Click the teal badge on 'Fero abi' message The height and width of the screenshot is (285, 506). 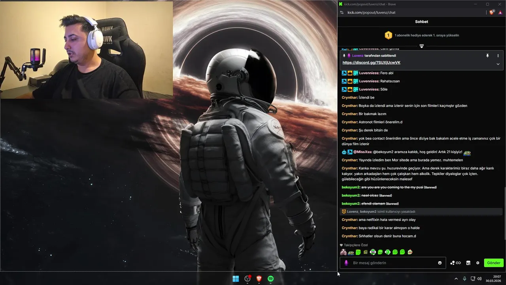point(356,73)
